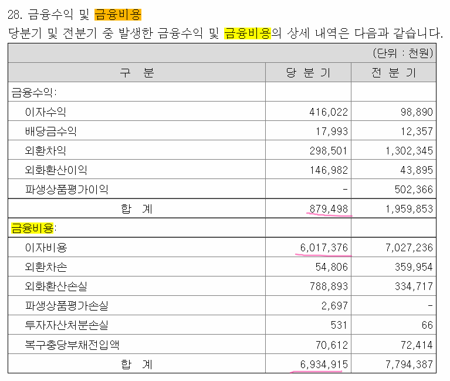
Task: Select 외화환산손실 prior quarter value 334,717
Action: [414, 286]
